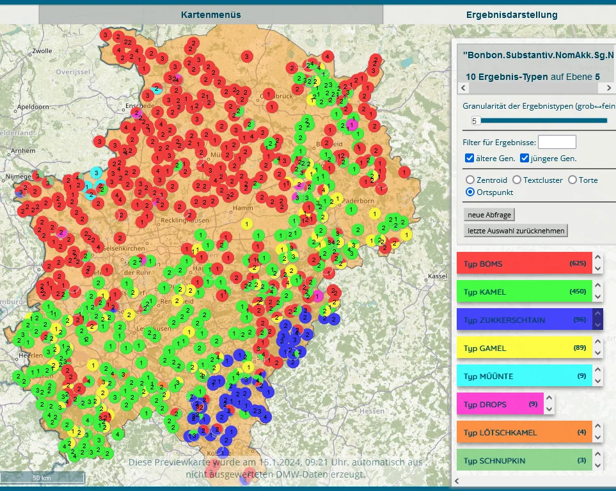Click down arrow beside Typ KAMEL
This screenshot has width=616, height=491.
pos(597,297)
